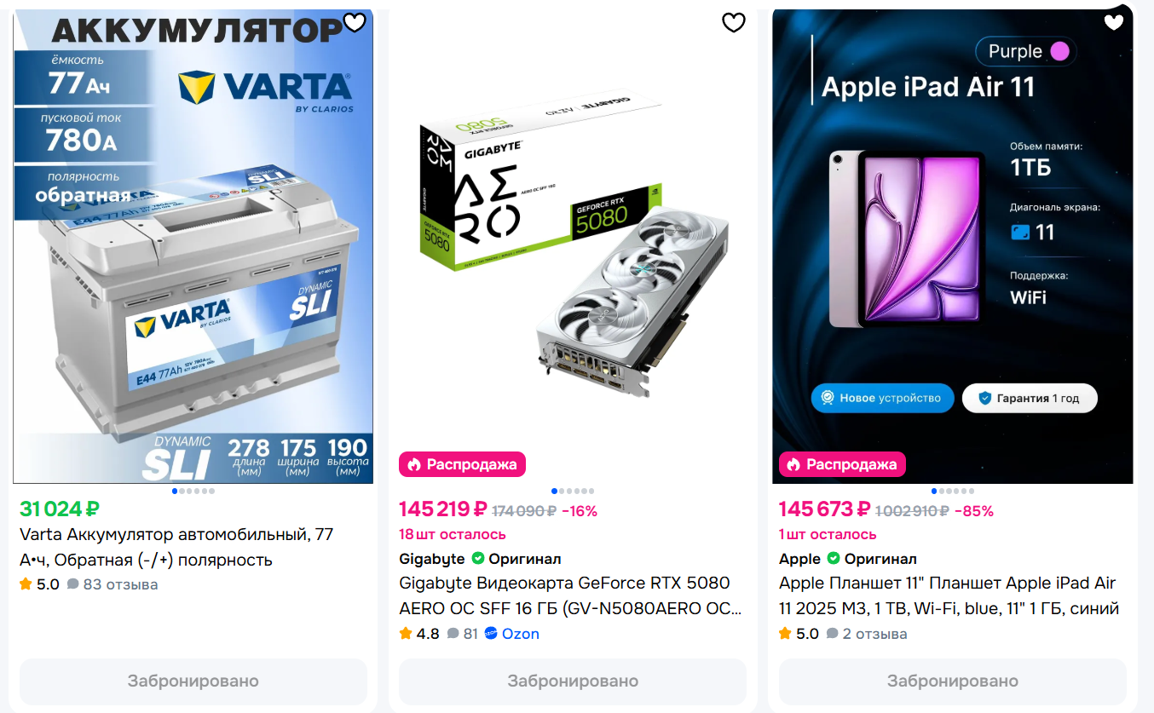The image size is (1154, 713).
Task: Click the flame Распродажа badge on Gigabyte card
Action: (463, 464)
